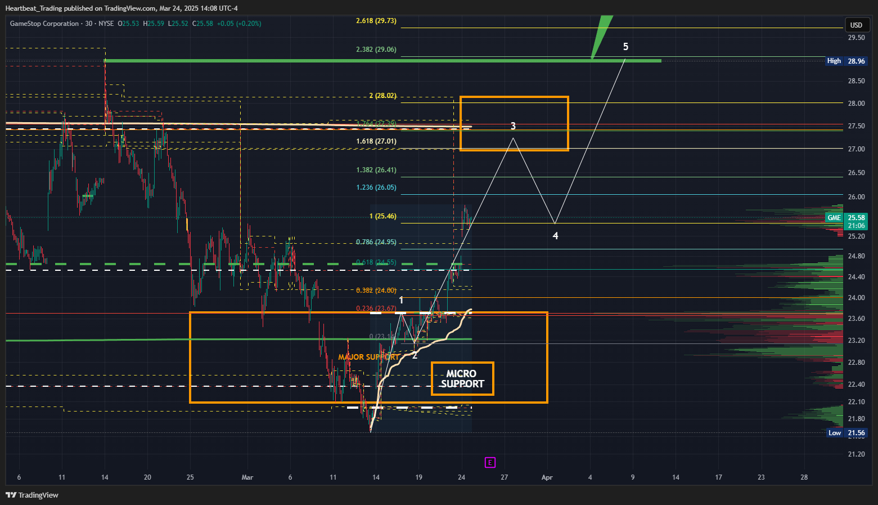Click the 24.80 price axis tick
The width and height of the screenshot is (878, 505).
(x=856, y=256)
